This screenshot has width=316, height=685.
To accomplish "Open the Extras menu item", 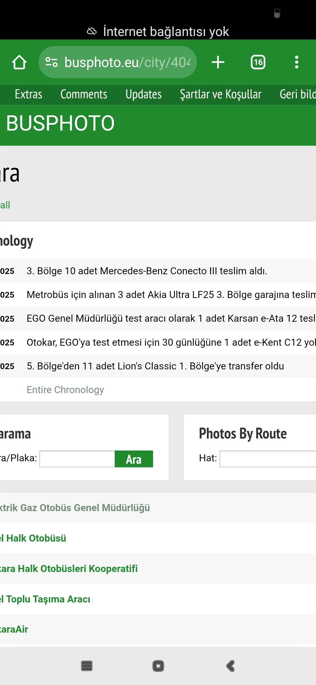I will coord(28,94).
